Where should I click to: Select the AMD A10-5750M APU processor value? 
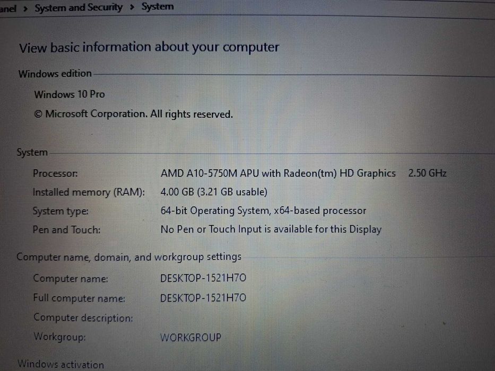(x=278, y=173)
